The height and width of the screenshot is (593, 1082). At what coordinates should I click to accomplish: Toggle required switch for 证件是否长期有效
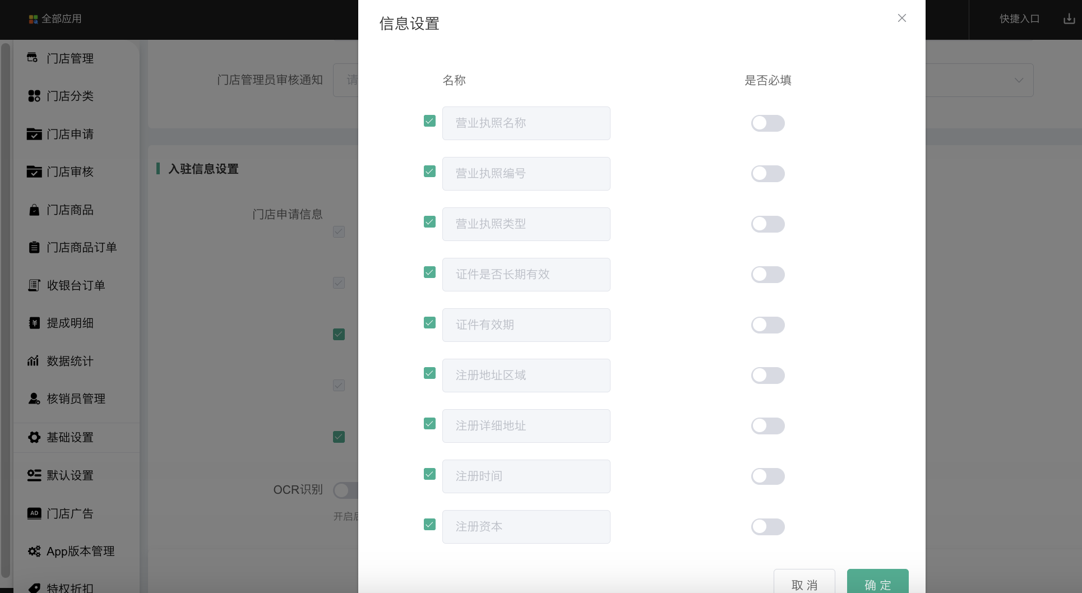[x=767, y=275]
